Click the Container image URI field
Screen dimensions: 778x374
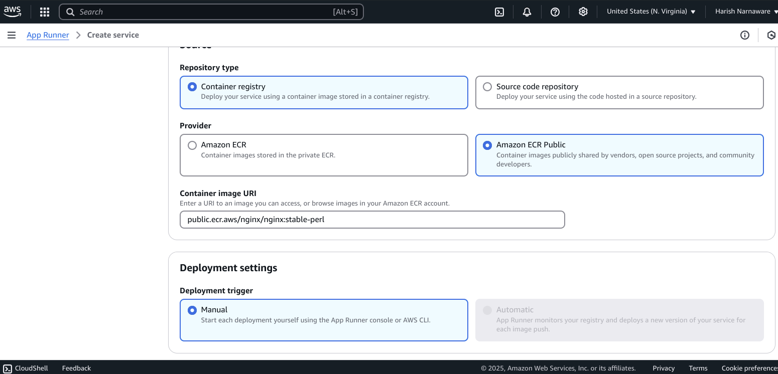(x=372, y=220)
